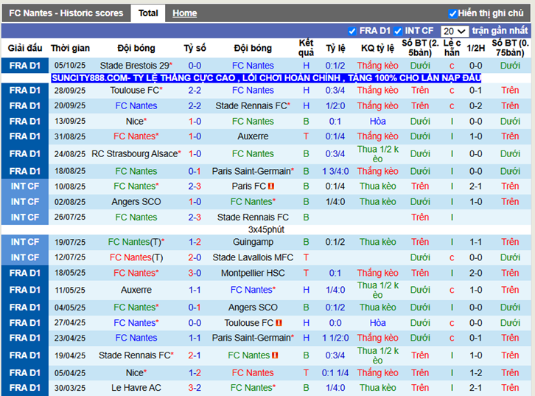Image resolution: width=535 pixels, height=396 pixels.
Task: Select the Thời gian column header
Action: point(70,48)
